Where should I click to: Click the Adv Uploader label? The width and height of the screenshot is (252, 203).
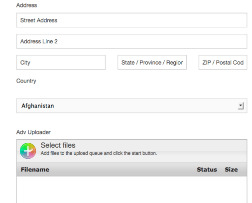click(33, 132)
